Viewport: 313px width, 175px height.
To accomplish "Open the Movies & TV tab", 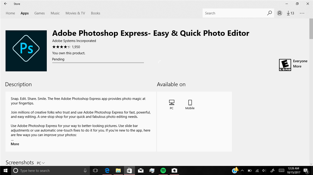I will coord(75,13).
